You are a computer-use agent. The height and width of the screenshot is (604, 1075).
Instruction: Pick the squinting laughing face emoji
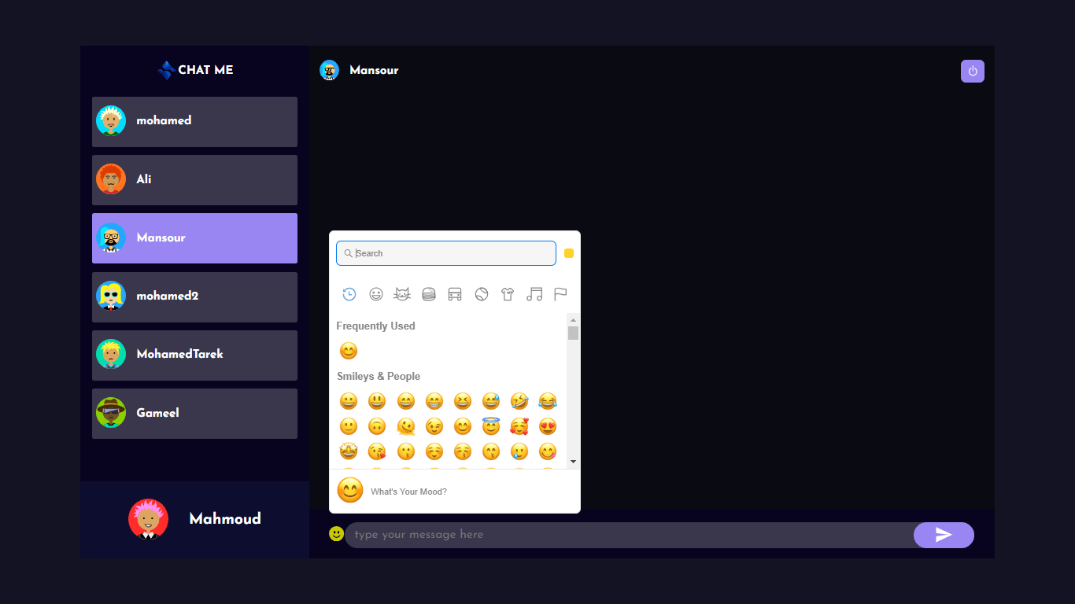[463, 401]
